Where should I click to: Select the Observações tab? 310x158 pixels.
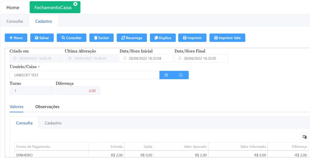[47, 107]
